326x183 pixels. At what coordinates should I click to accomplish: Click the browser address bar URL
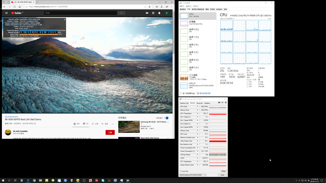[x=48, y=7]
